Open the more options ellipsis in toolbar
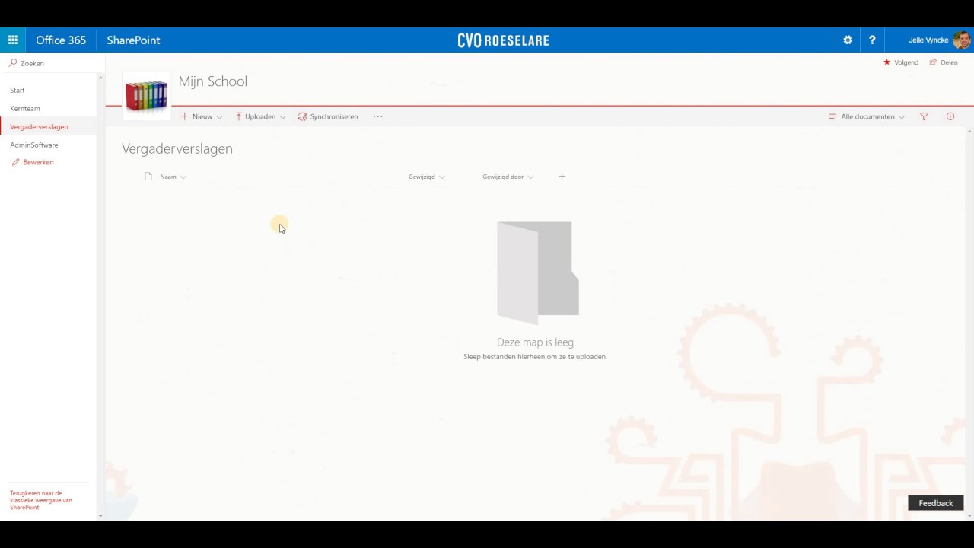The height and width of the screenshot is (548, 974). (x=377, y=116)
